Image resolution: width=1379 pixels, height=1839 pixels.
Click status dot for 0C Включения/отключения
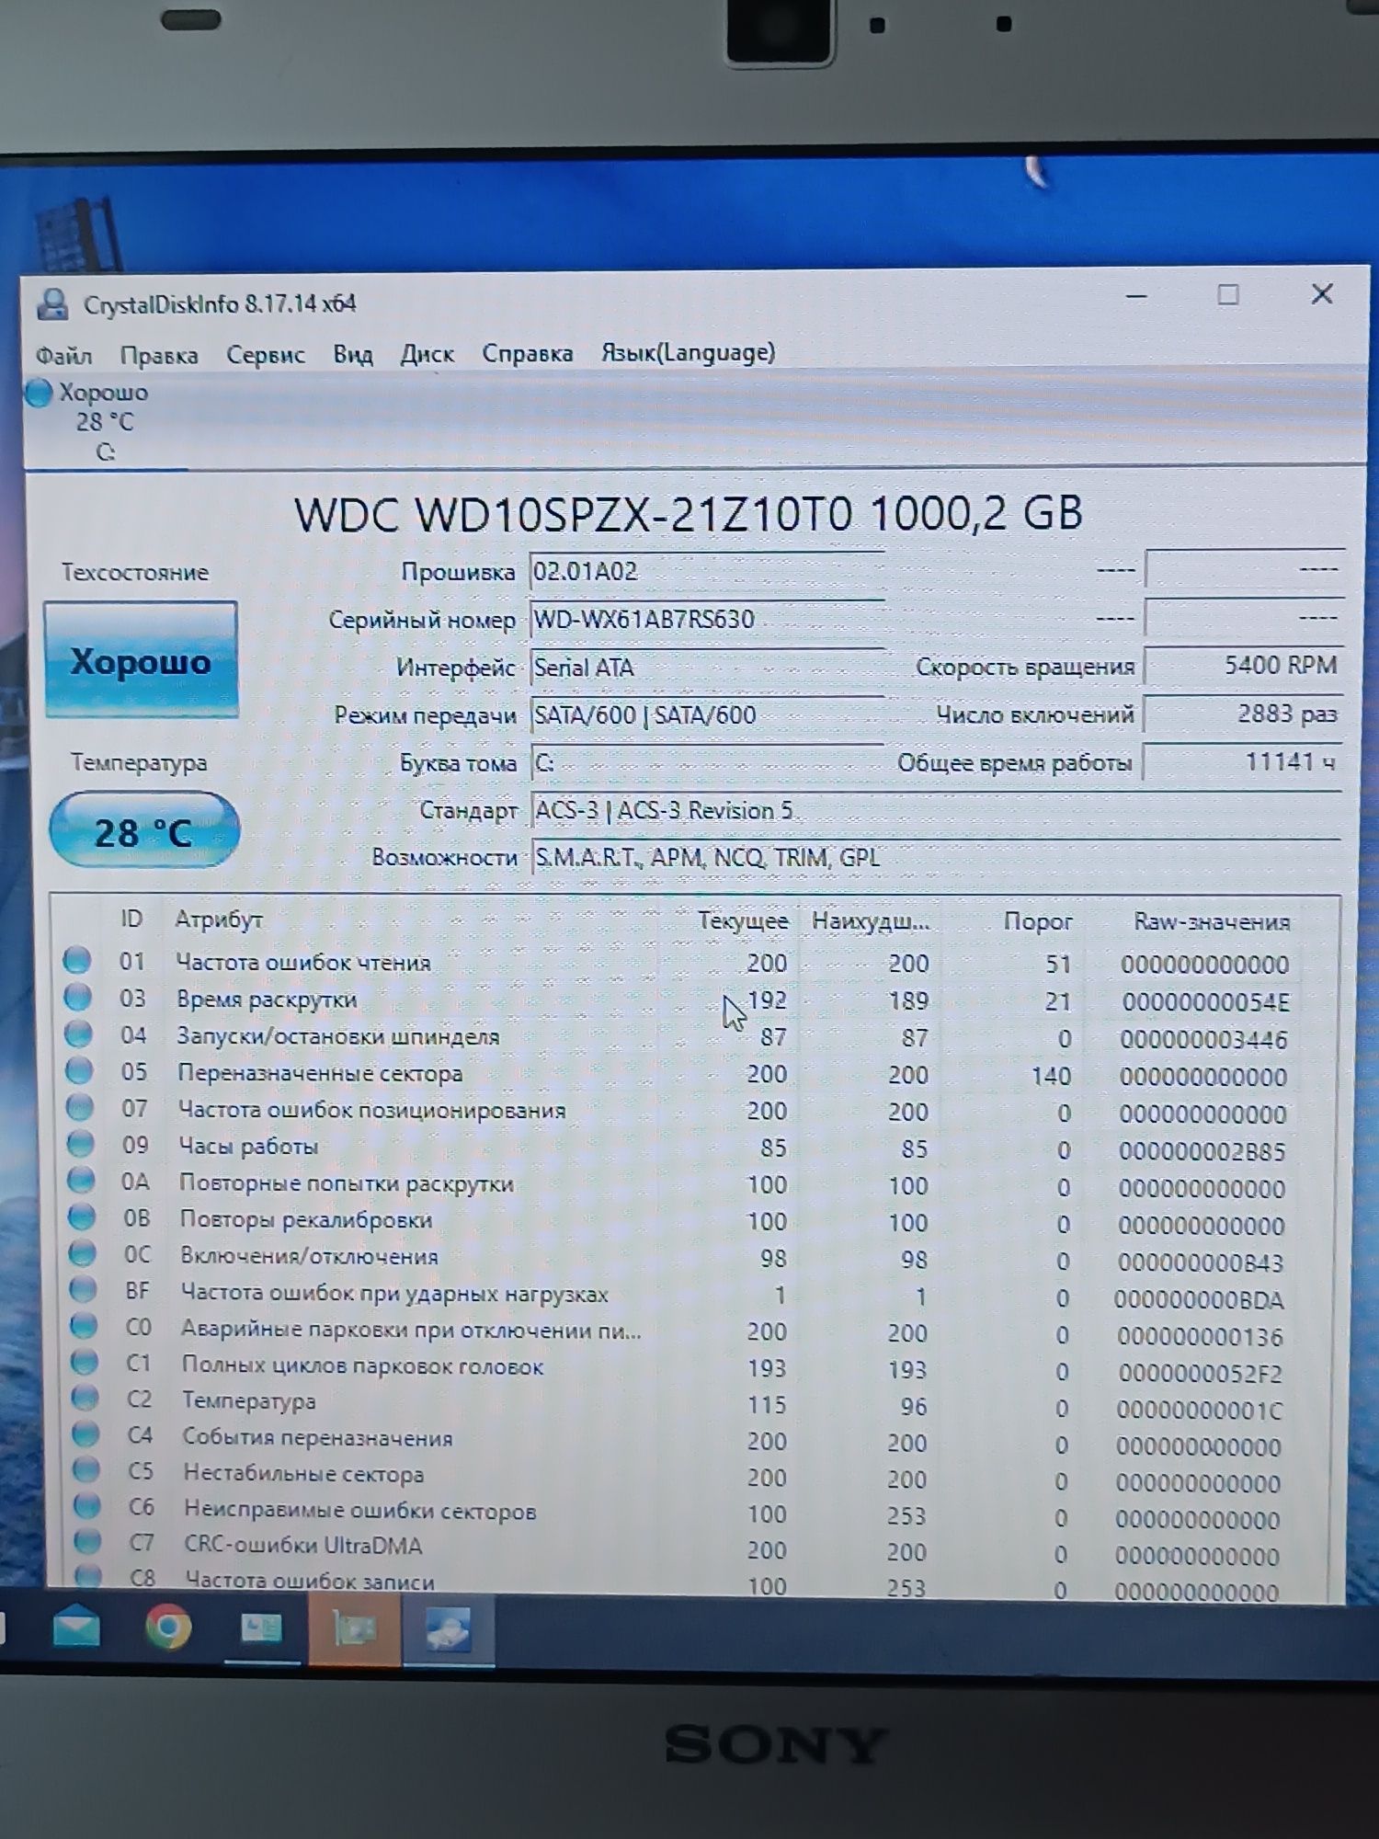click(83, 1253)
